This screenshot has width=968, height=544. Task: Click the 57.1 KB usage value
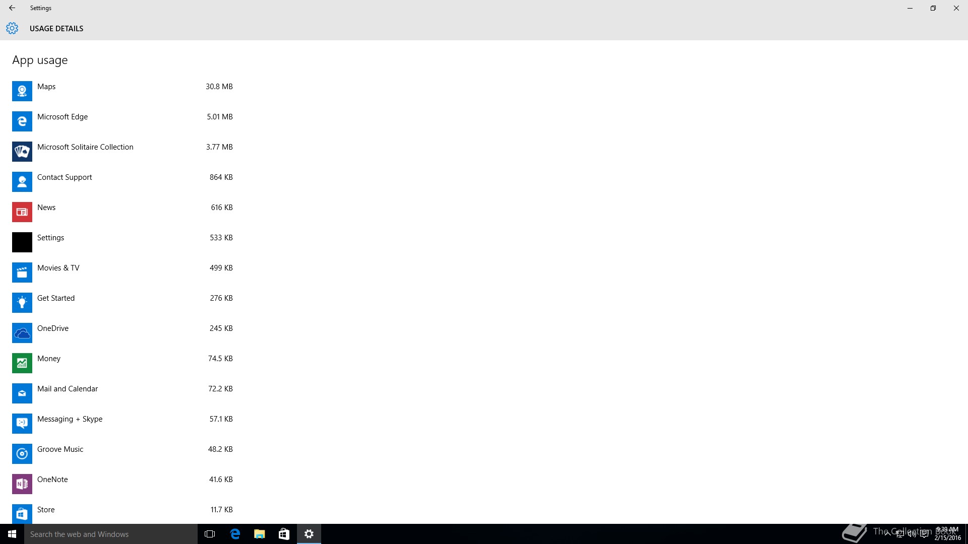click(x=221, y=419)
